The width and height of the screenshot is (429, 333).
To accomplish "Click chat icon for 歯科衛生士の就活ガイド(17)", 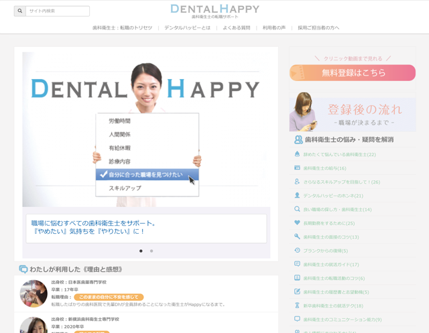I will pos(297,264).
